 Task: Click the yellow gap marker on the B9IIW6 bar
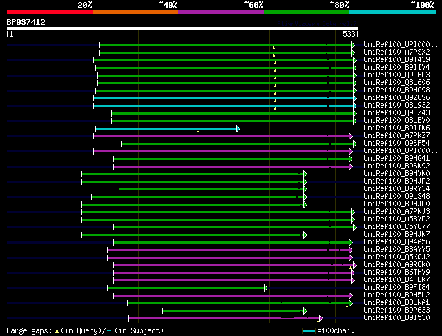tap(198, 130)
